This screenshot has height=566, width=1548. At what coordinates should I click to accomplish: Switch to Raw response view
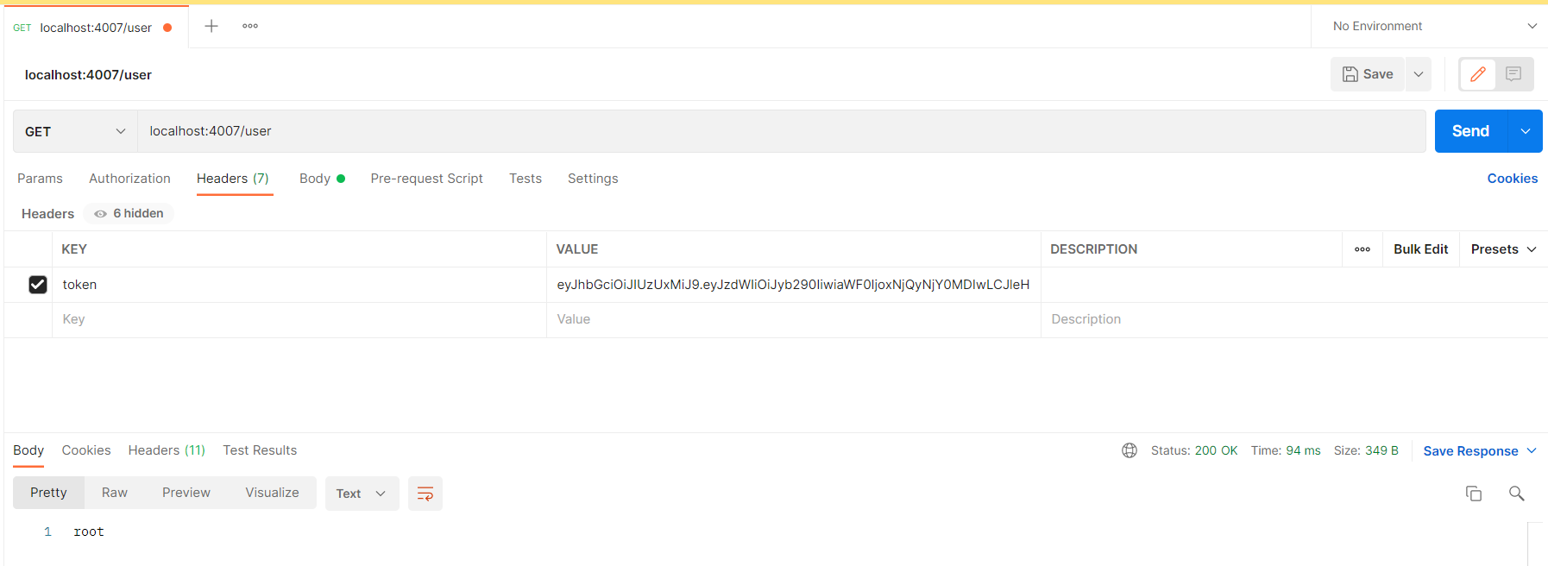[115, 493]
